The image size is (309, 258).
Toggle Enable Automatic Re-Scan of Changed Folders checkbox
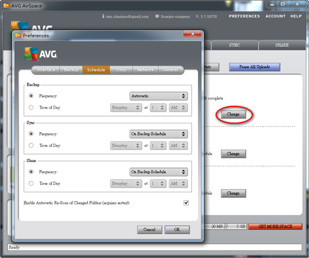pos(186,202)
